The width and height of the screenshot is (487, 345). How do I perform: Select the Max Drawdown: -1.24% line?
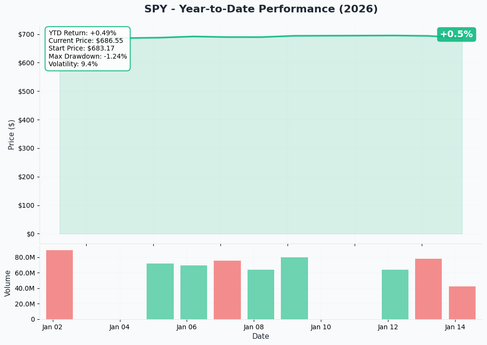[88, 56]
